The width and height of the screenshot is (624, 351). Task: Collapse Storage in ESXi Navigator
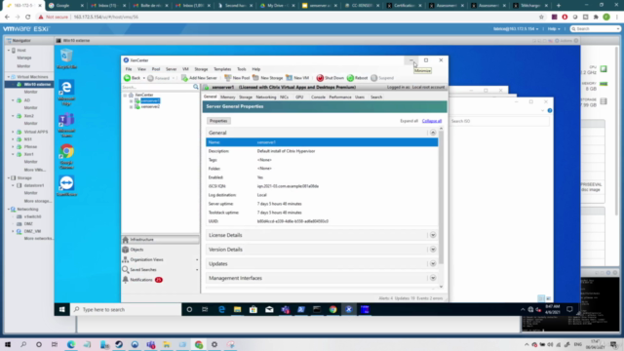click(9, 177)
